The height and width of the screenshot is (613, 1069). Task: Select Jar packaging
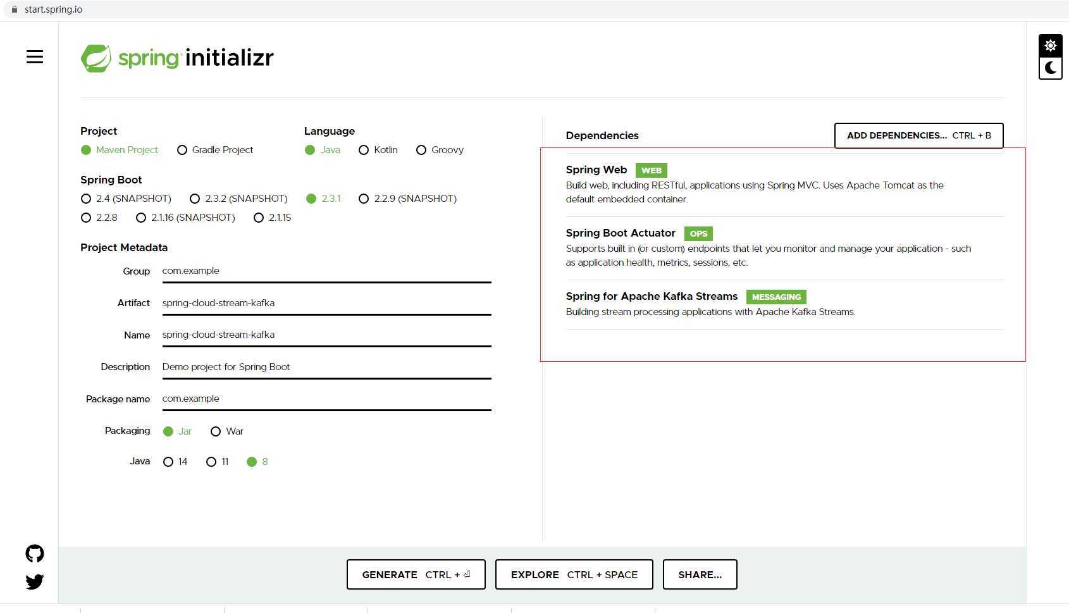pos(177,431)
